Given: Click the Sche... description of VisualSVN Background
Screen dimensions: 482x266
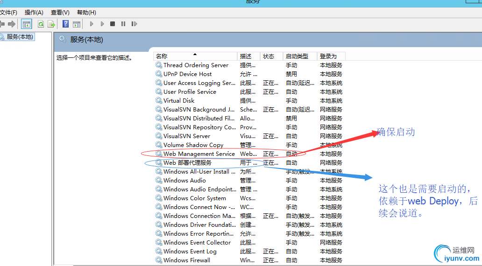Looking at the screenshot, I should (x=248, y=109).
